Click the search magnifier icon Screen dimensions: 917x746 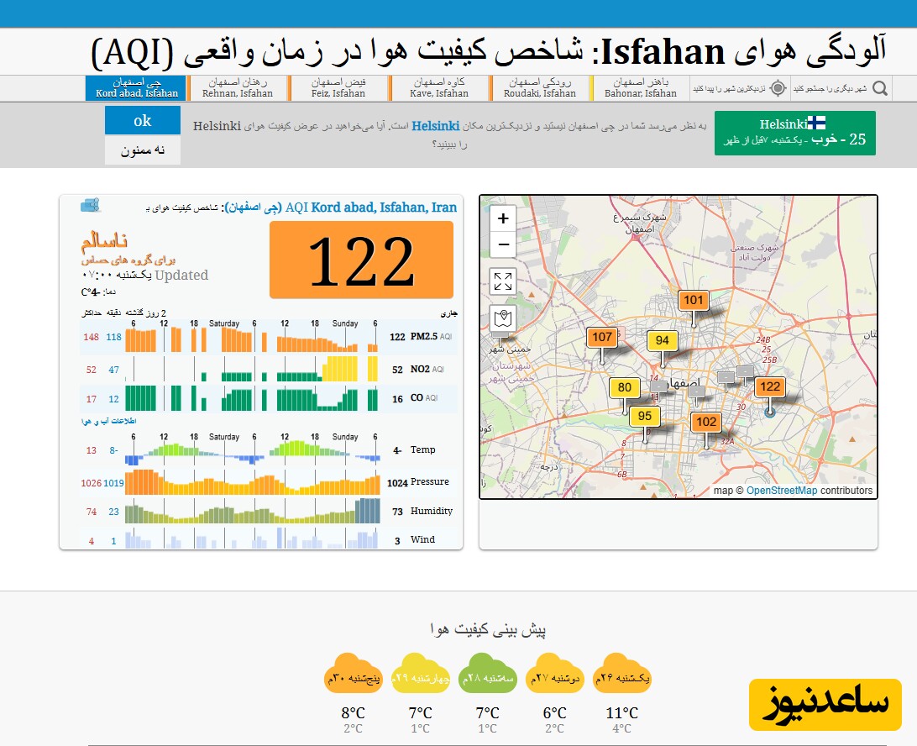point(879,88)
